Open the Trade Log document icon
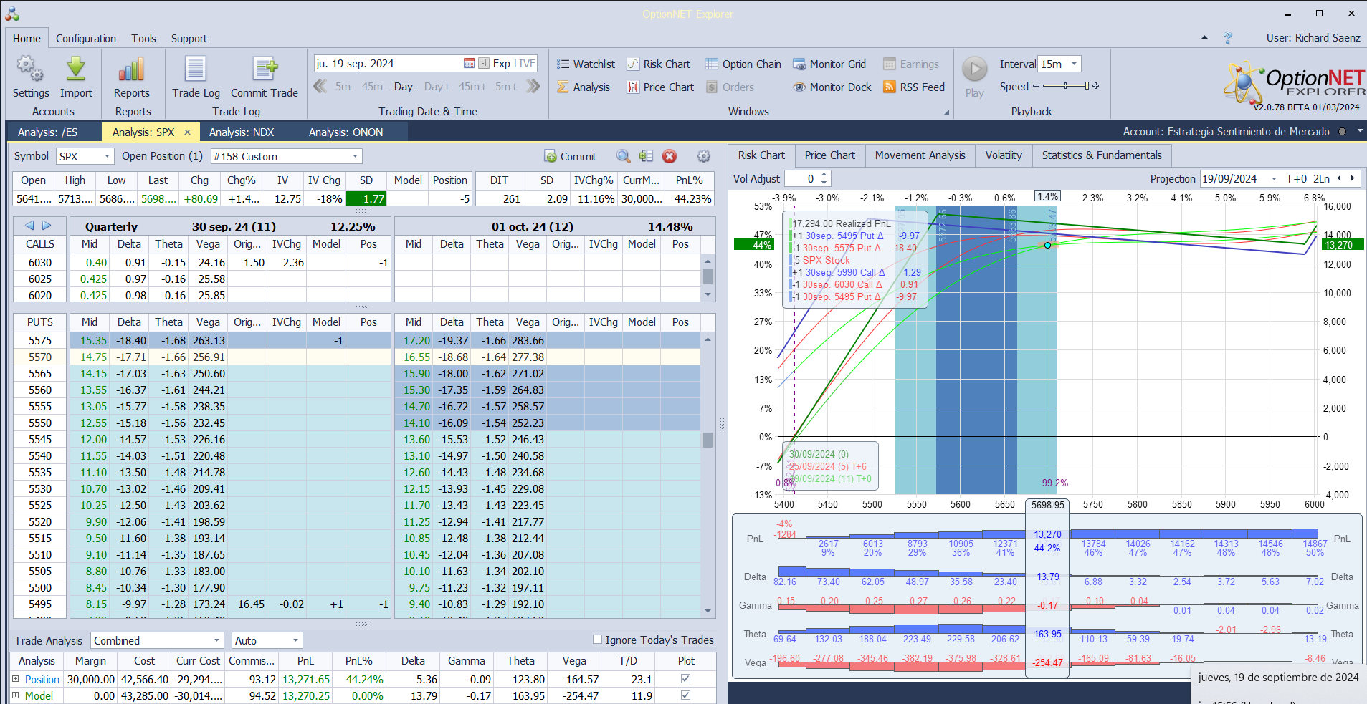Viewport: 1367px width, 704px height. pos(196,69)
